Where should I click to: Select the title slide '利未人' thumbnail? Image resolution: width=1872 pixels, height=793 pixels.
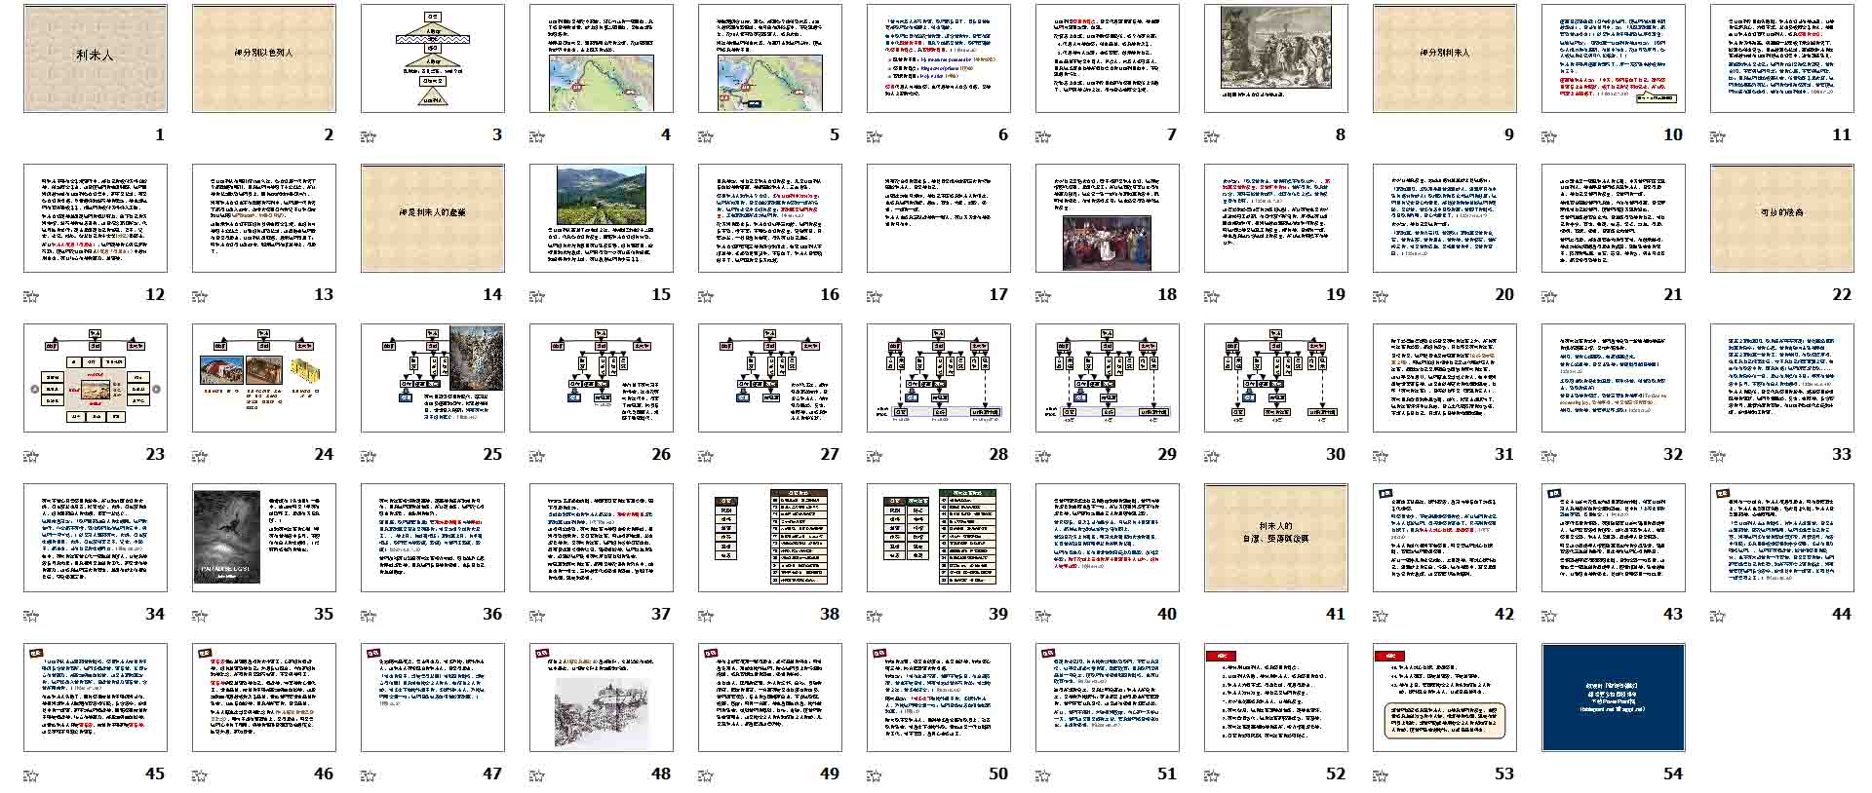96,57
